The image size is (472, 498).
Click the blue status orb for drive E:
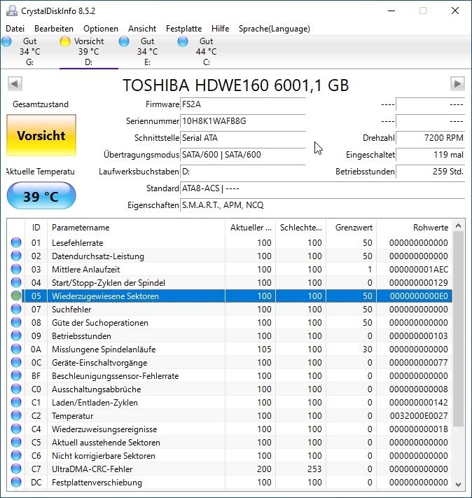124,41
